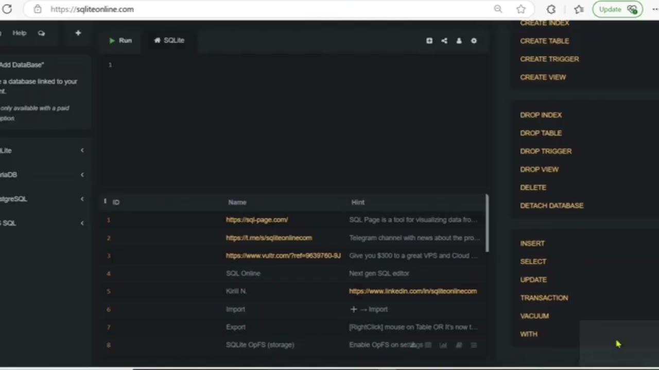Viewport: 659px width, 370px height.
Task: Select the 'SQL Online' name cell
Action: [x=243, y=273]
